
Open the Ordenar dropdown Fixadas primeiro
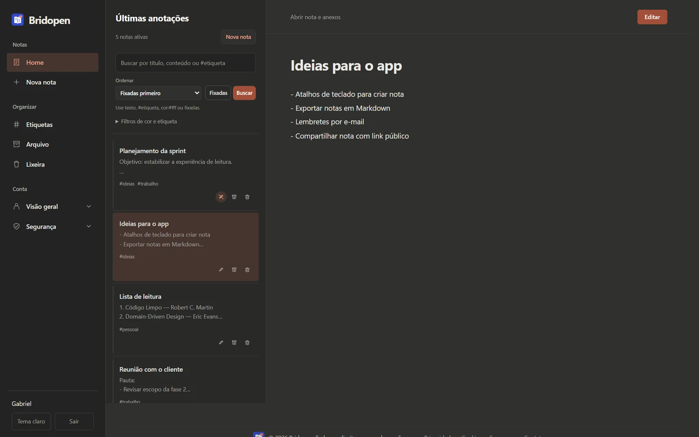[158, 93]
